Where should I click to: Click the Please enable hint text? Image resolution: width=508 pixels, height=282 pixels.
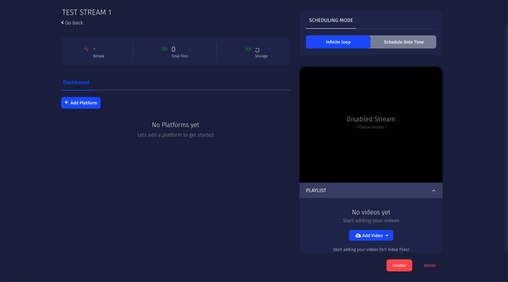[371, 127]
